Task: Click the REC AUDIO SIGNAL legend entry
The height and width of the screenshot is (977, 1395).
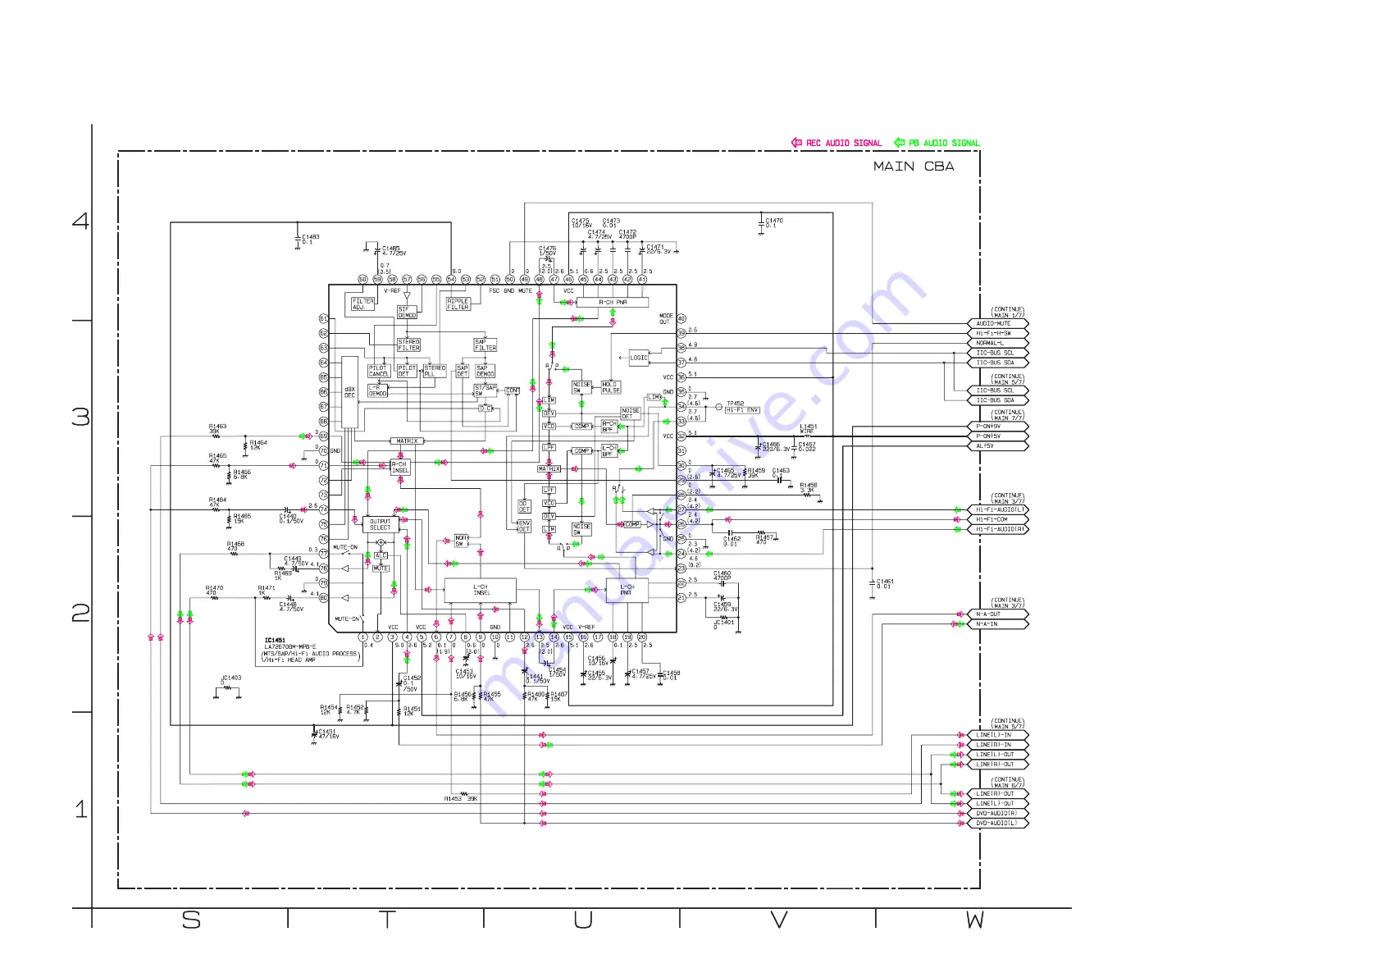Action: 837,143
